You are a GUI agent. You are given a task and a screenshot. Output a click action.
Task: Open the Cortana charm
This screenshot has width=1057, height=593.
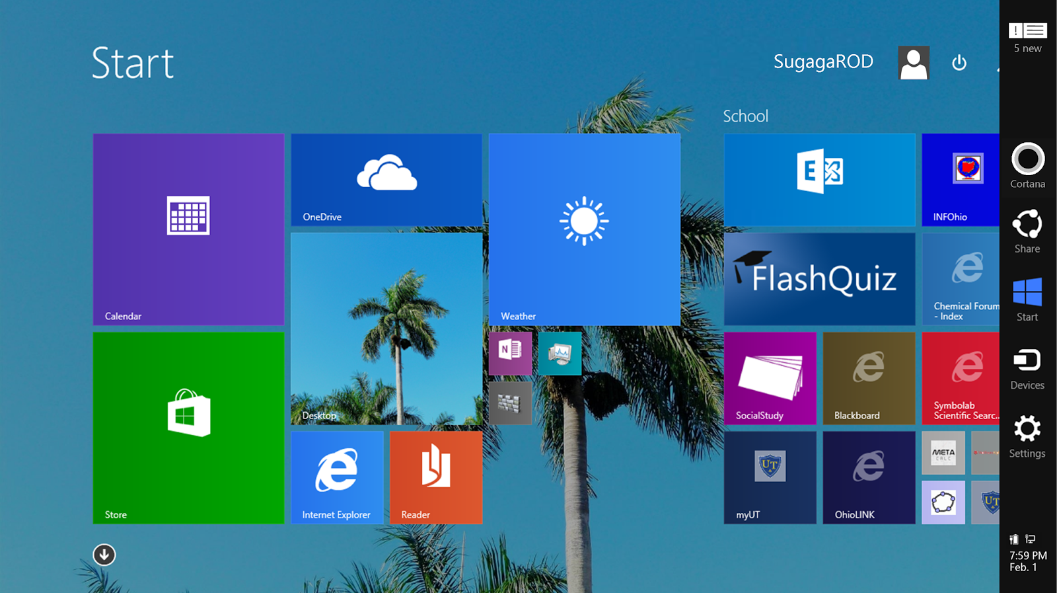(x=1028, y=165)
